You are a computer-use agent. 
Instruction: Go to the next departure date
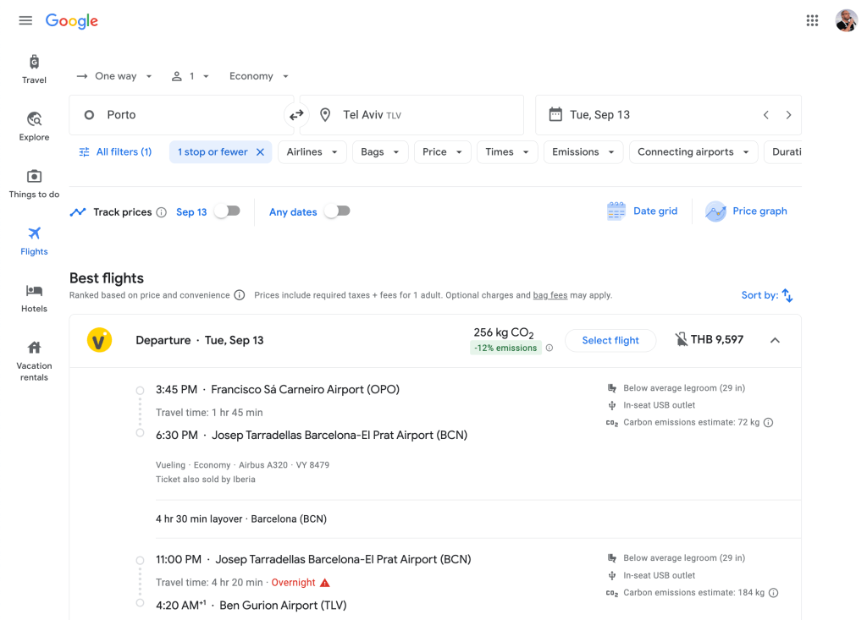click(x=788, y=115)
